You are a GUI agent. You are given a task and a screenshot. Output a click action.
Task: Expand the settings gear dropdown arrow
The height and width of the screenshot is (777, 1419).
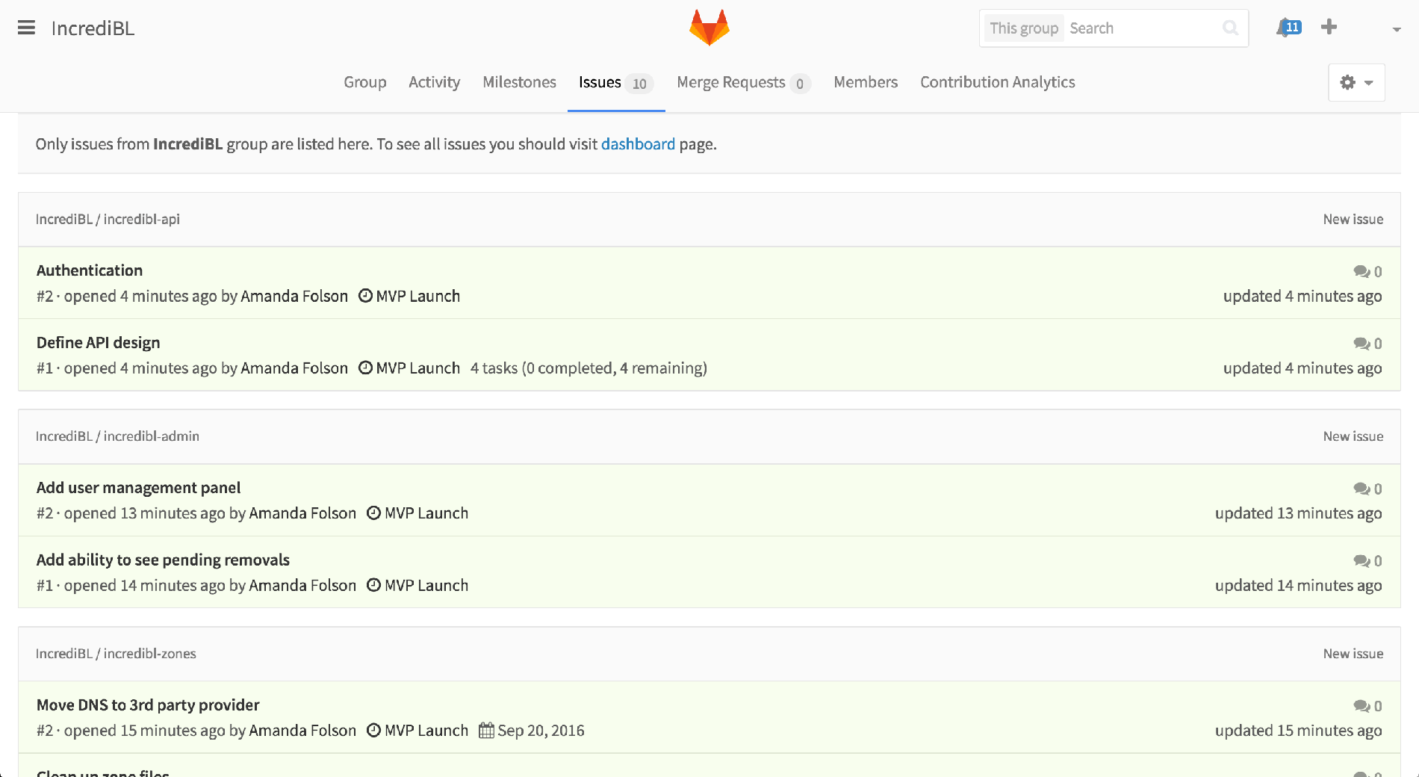(x=1367, y=82)
